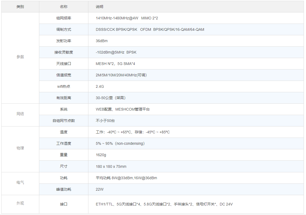This screenshot has width=306, height=215.
Task: Select the 物理 category cell
Action: click(20, 148)
